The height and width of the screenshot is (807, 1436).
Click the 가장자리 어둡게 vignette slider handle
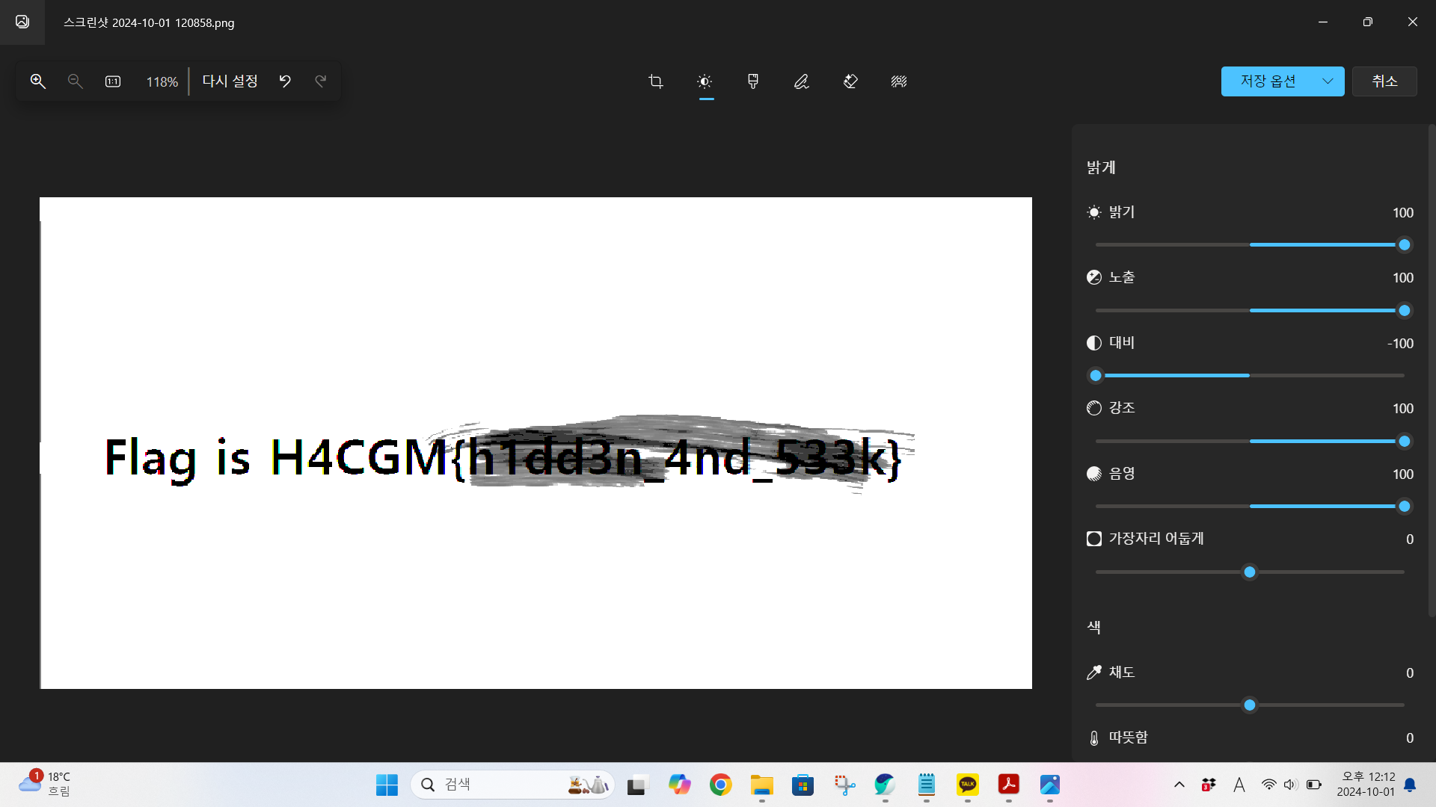(x=1250, y=572)
